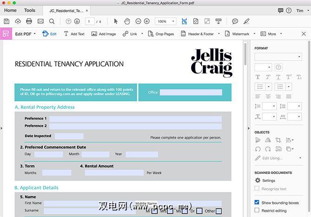Open the Find text magnifier tool
311x217 pixels.
coord(52,21)
